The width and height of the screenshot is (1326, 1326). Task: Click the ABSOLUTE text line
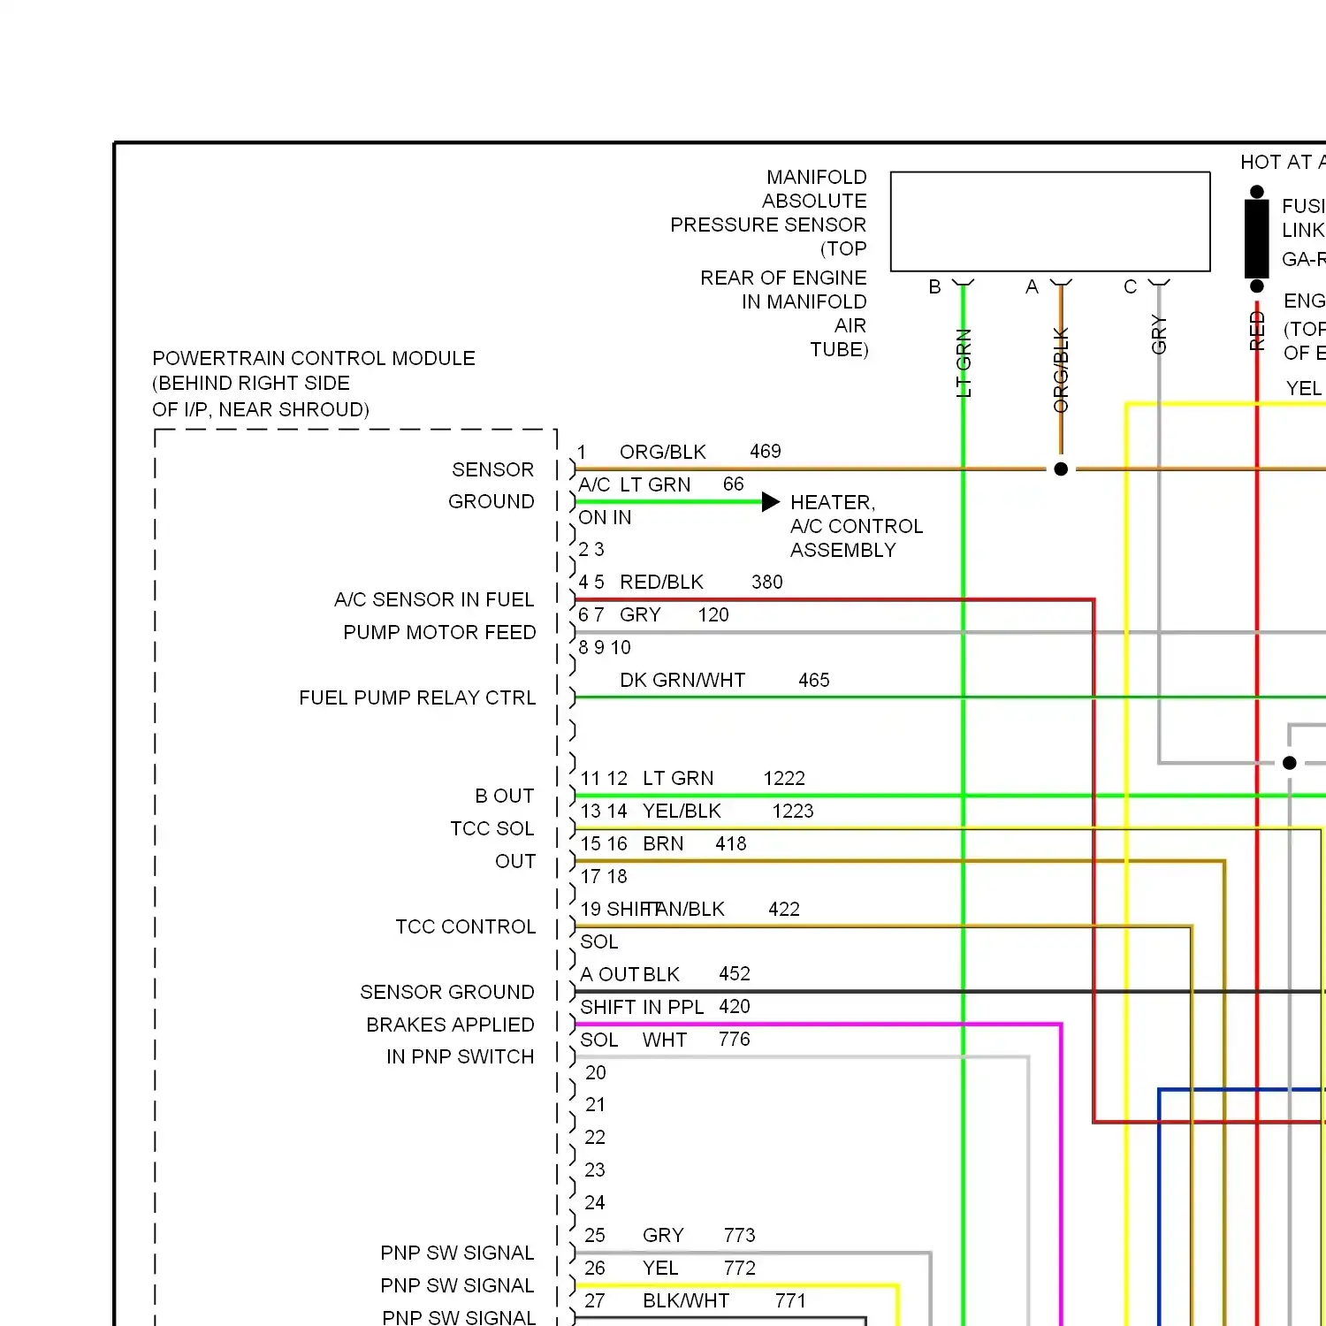814,201
